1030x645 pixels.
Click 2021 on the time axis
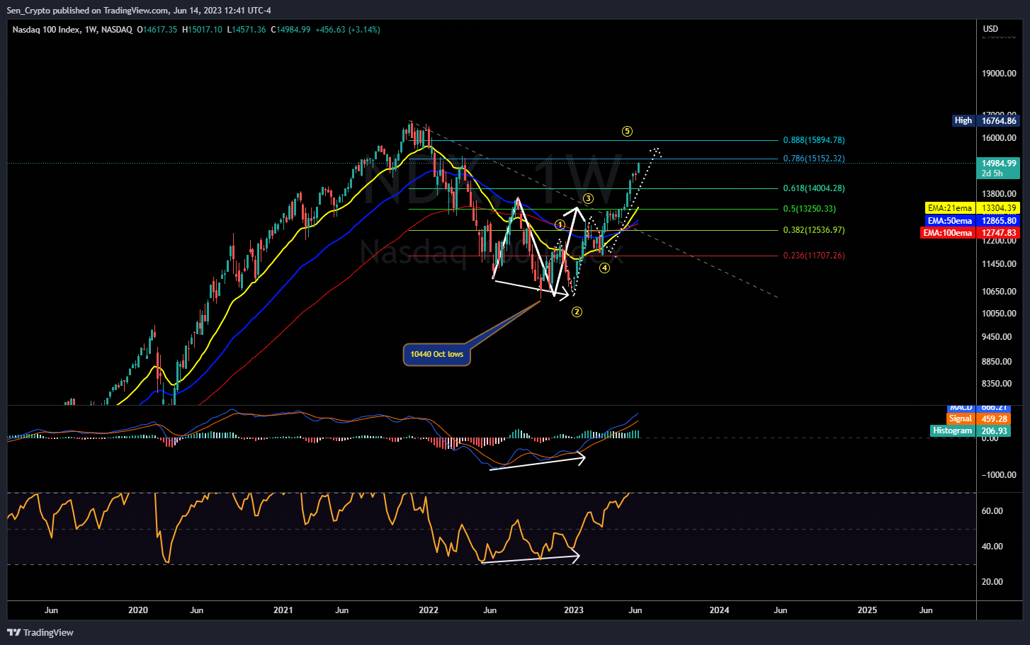click(283, 610)
